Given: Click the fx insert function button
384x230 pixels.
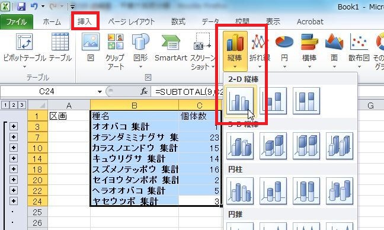Looking at the screenshot, I should pyautogui.click(x=144, y=92).
